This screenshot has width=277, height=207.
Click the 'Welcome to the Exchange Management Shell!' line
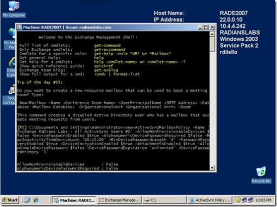[x=88, y=37]
